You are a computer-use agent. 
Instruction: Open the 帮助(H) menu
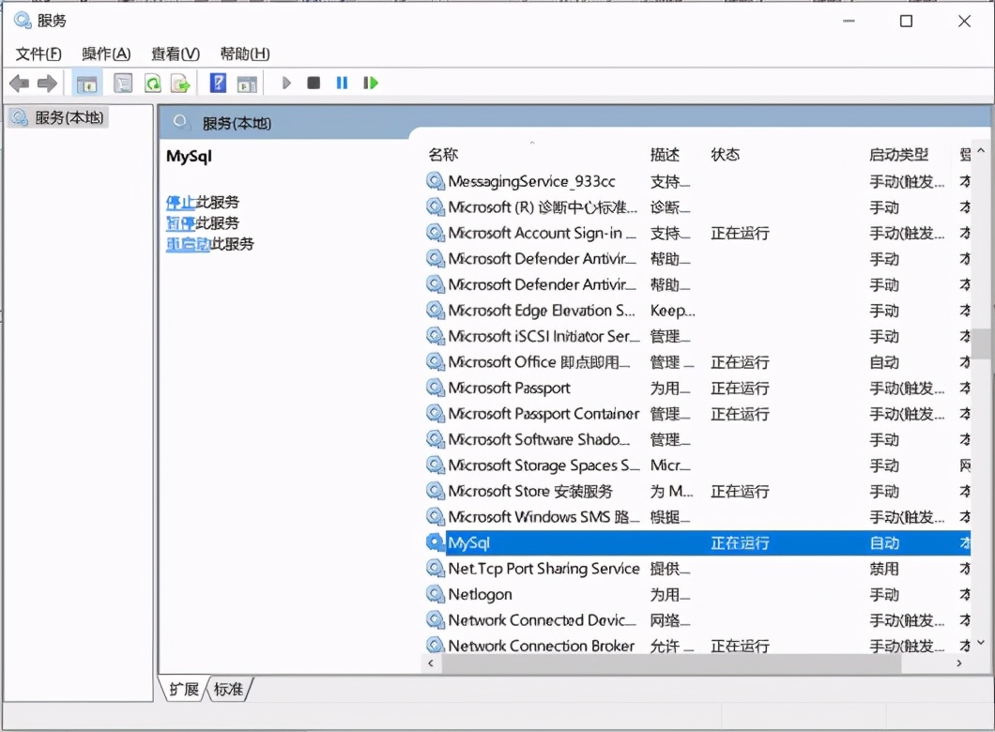[x=245, y=53]
